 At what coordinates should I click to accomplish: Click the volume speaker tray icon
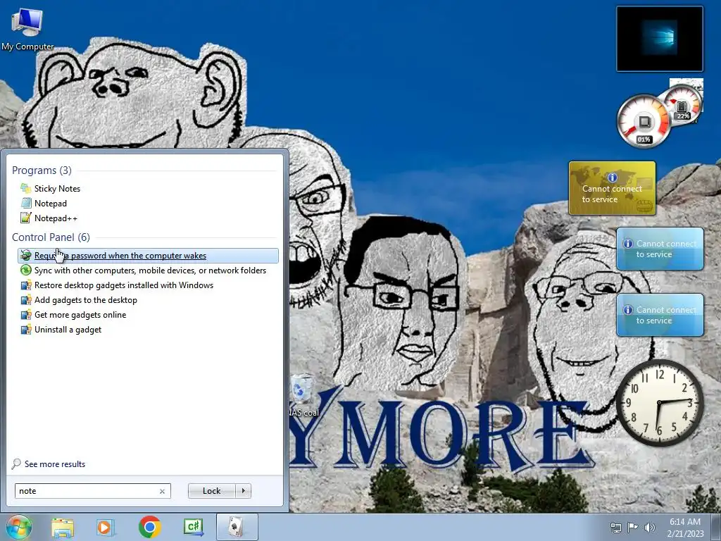click(650, 528)
